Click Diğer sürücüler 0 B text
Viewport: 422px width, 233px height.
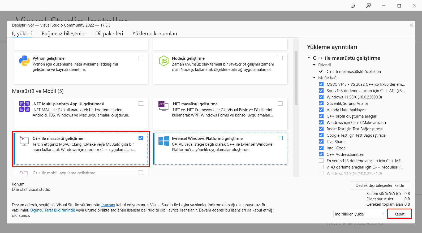click(388, 199)
